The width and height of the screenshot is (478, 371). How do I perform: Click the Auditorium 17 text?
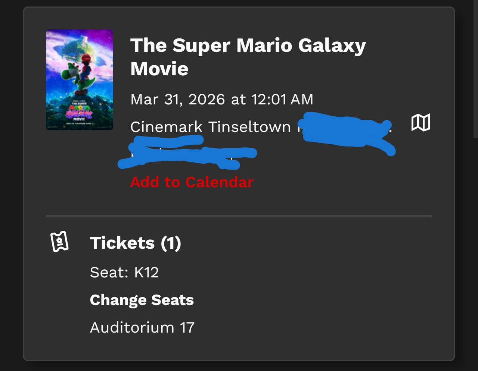[x=142, y=328]
